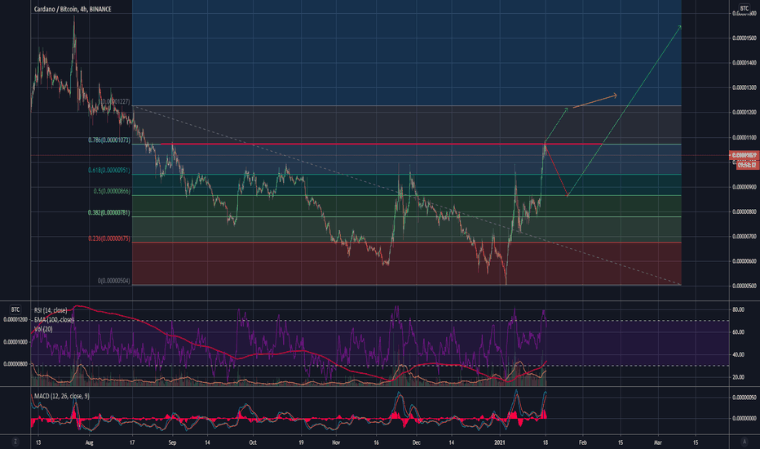The width and height of the screenshot is (760, 449).
Task: Click the red bar countdown timer label
Action: click(747, 165)
